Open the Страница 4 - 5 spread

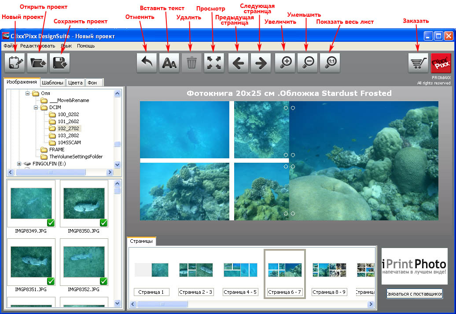click(x=240, y=270)
